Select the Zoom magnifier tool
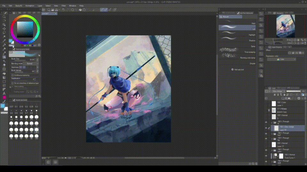This screenshot has height=172, width=307. [x=4, y=17]
